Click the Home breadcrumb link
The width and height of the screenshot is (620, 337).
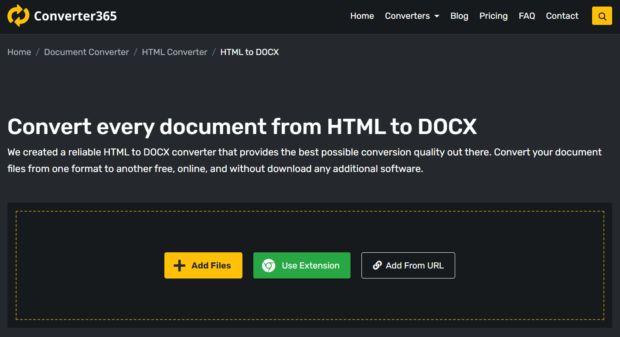tap(19, 52)
